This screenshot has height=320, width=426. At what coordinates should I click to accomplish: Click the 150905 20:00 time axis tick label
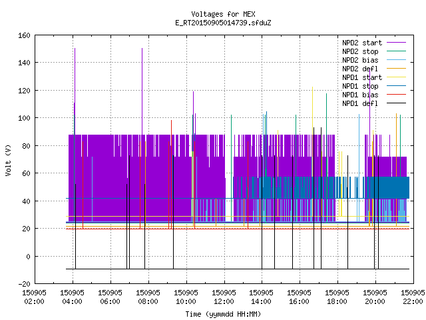(375, 297)
